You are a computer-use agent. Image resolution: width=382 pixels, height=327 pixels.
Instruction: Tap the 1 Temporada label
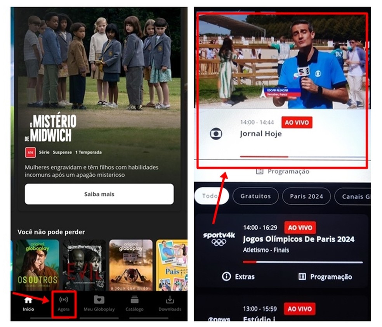click(x=89, y=152)
